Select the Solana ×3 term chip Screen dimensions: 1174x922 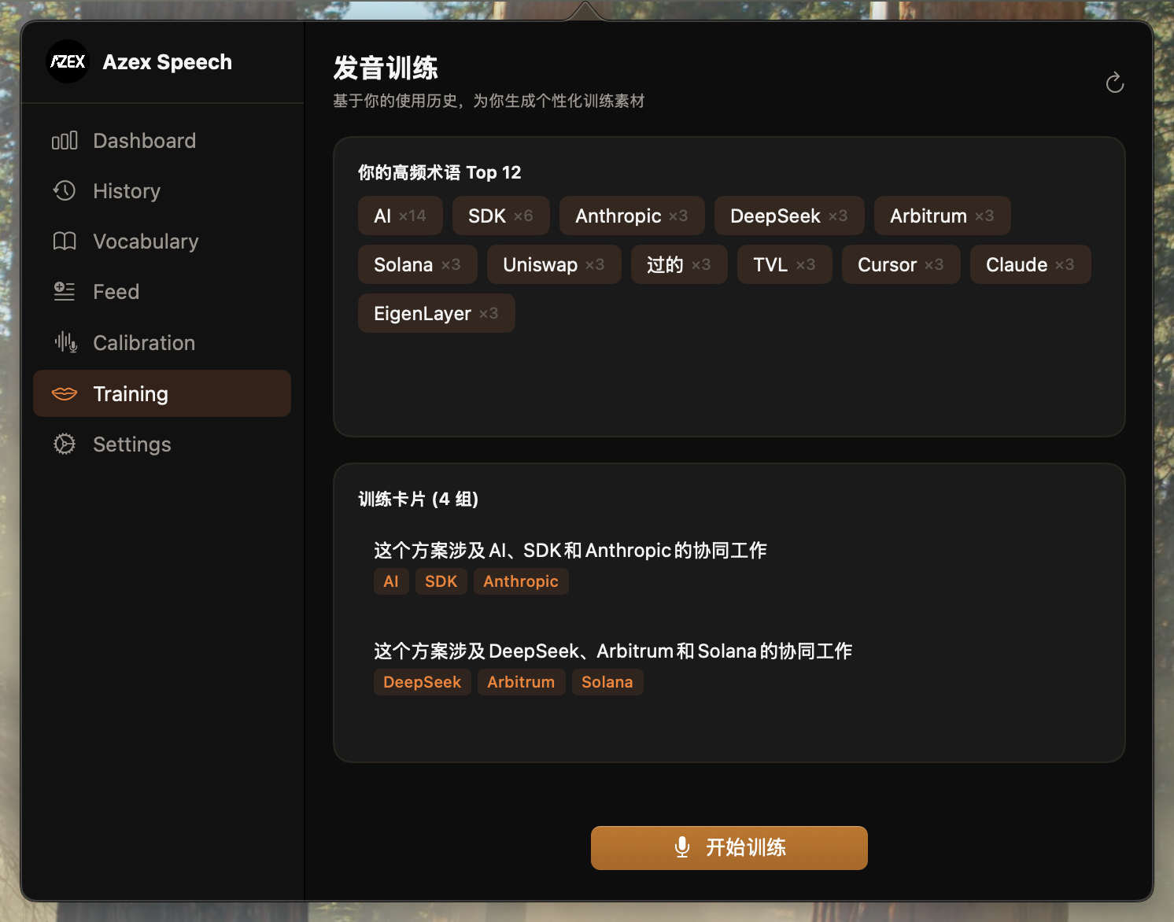(x=418, y=264)
